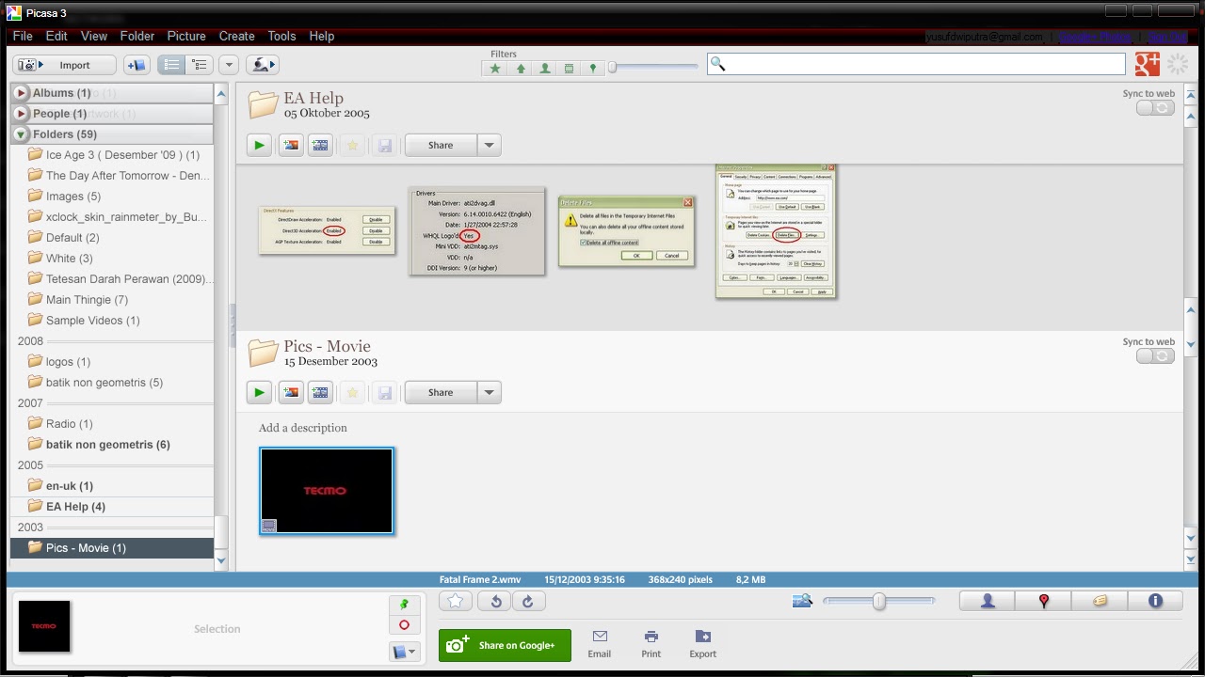
Task: Select the Images (5) folder
Action: tap(113, 197)
